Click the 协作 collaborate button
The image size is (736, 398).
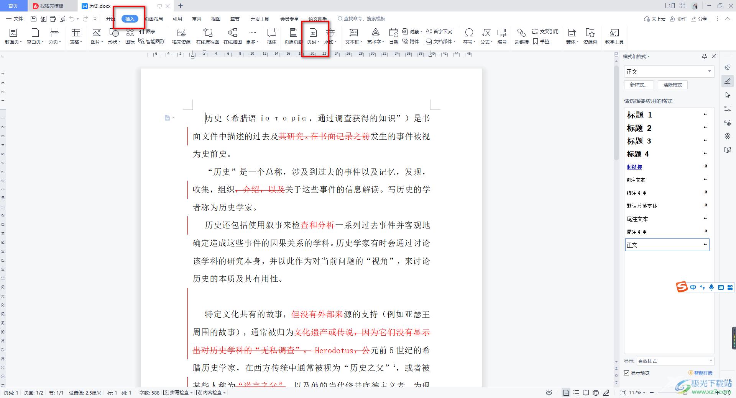pos(678,19)
